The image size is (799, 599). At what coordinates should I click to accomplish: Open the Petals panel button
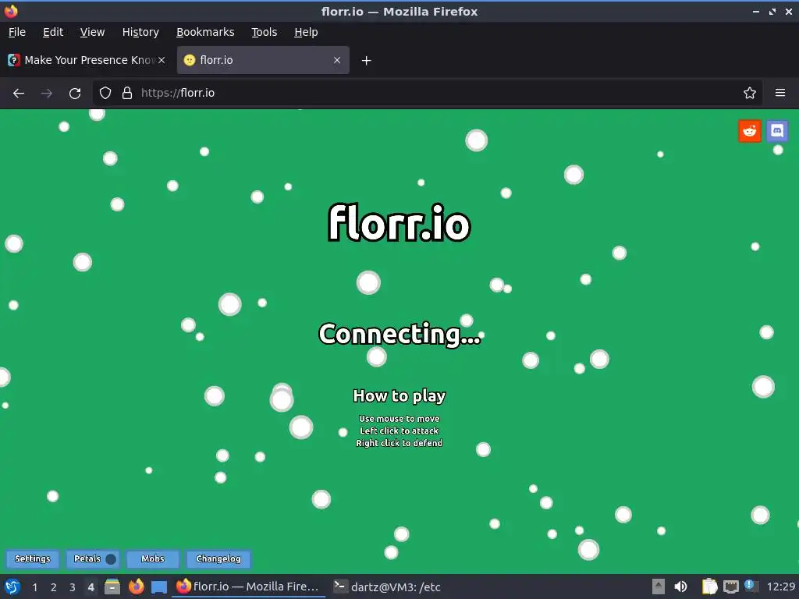click(94, 558)
